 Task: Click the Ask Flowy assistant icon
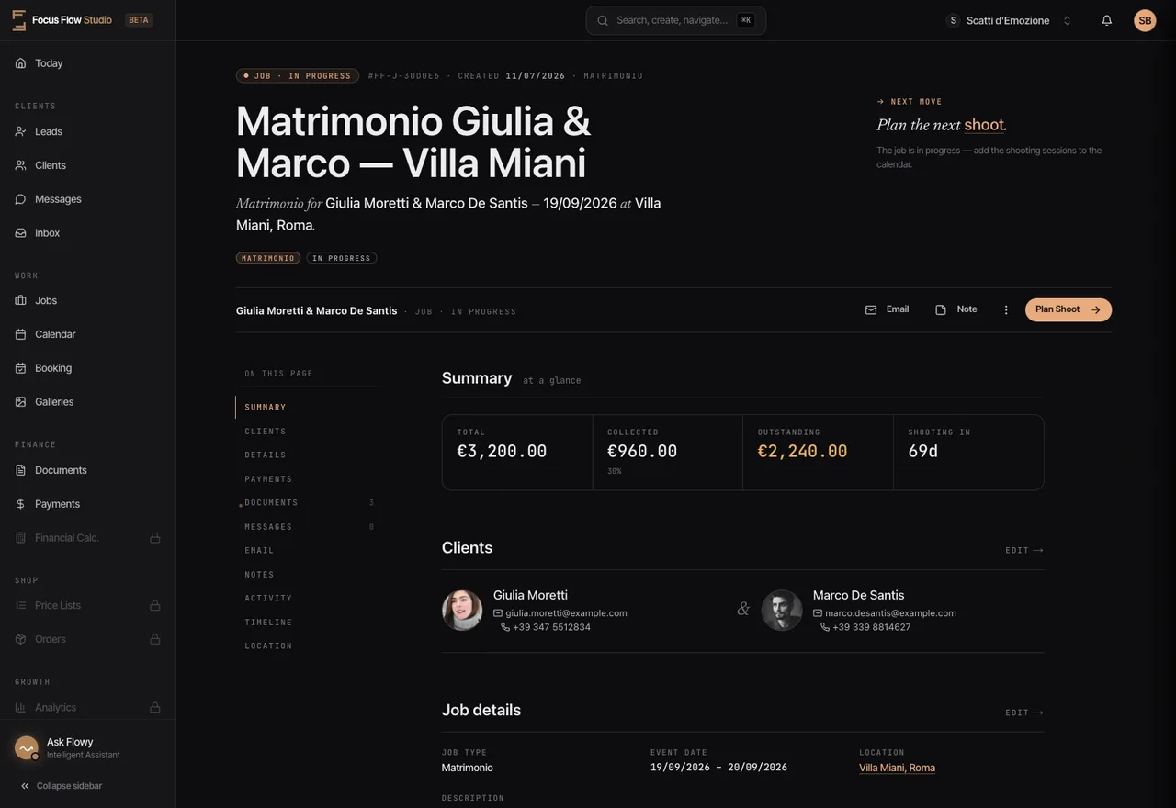[x=27, y=748]
